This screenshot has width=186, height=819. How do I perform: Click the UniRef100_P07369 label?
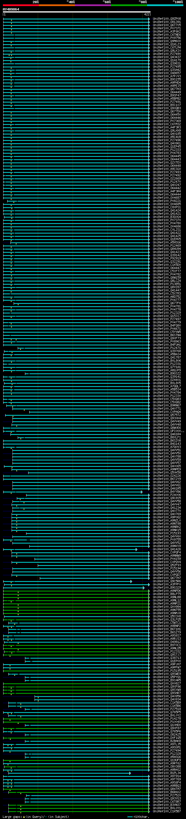coord(167,121)
